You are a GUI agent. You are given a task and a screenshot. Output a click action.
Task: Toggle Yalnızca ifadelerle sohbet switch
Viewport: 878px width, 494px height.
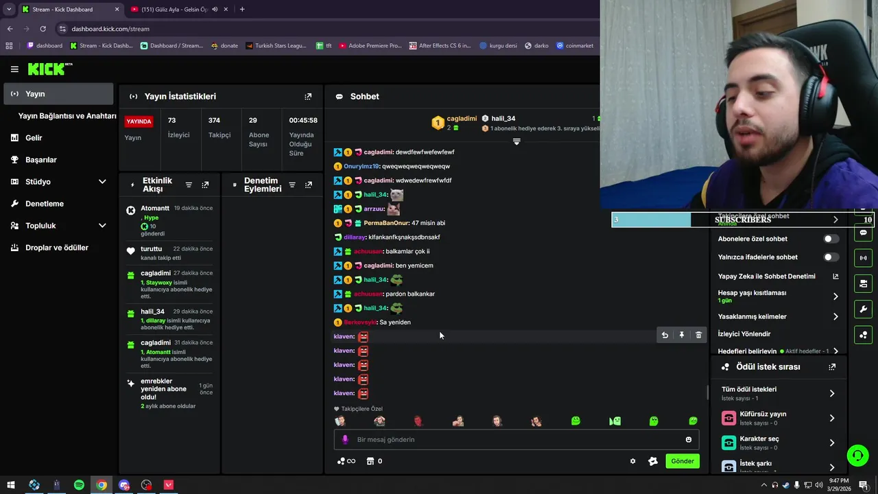pyautogui.click(x=831, y=257)
